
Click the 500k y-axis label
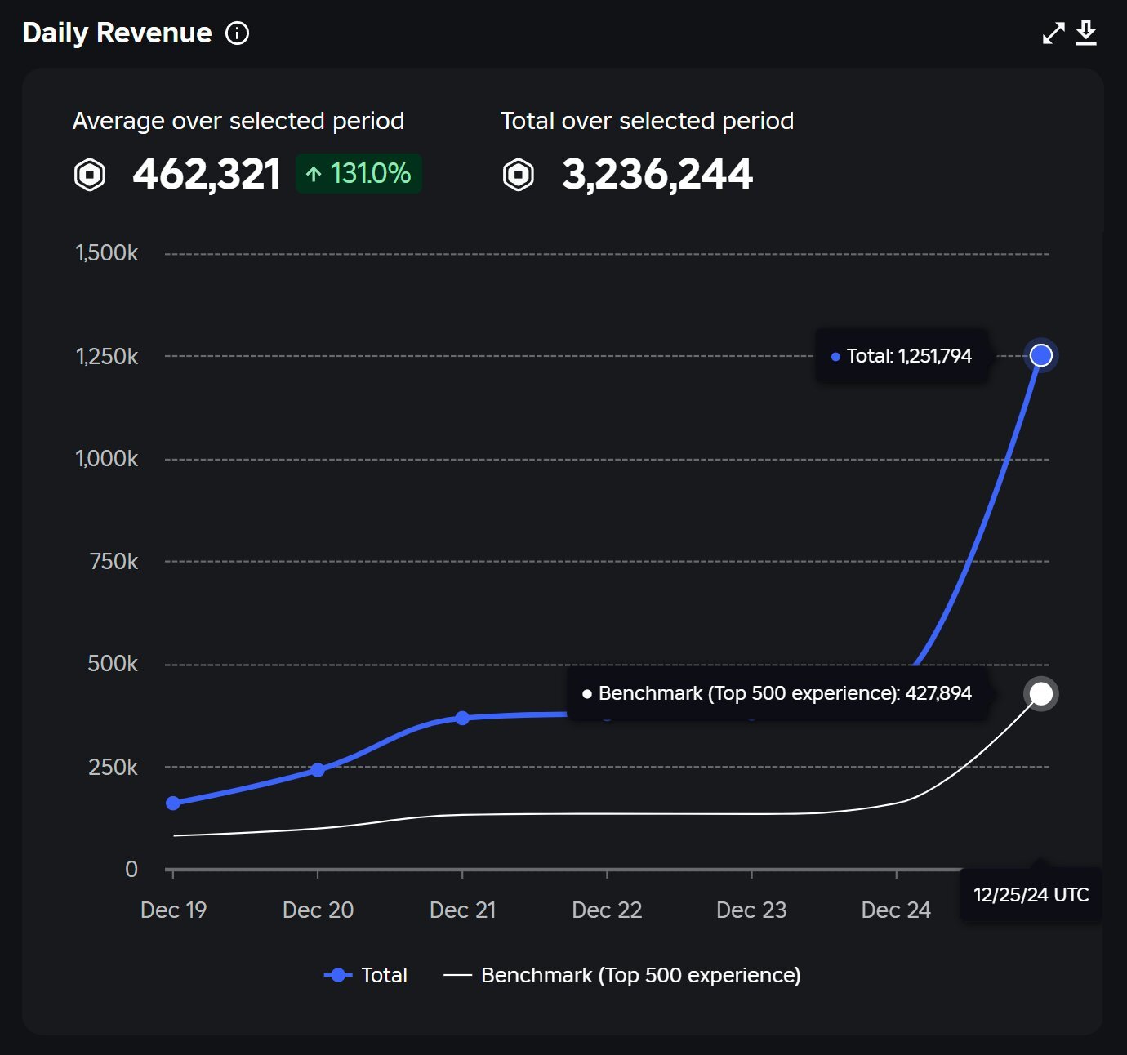click(113, 664)
